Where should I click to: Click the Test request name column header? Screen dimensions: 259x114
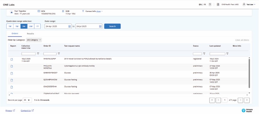pyautogui.click(x=72, y=46)
